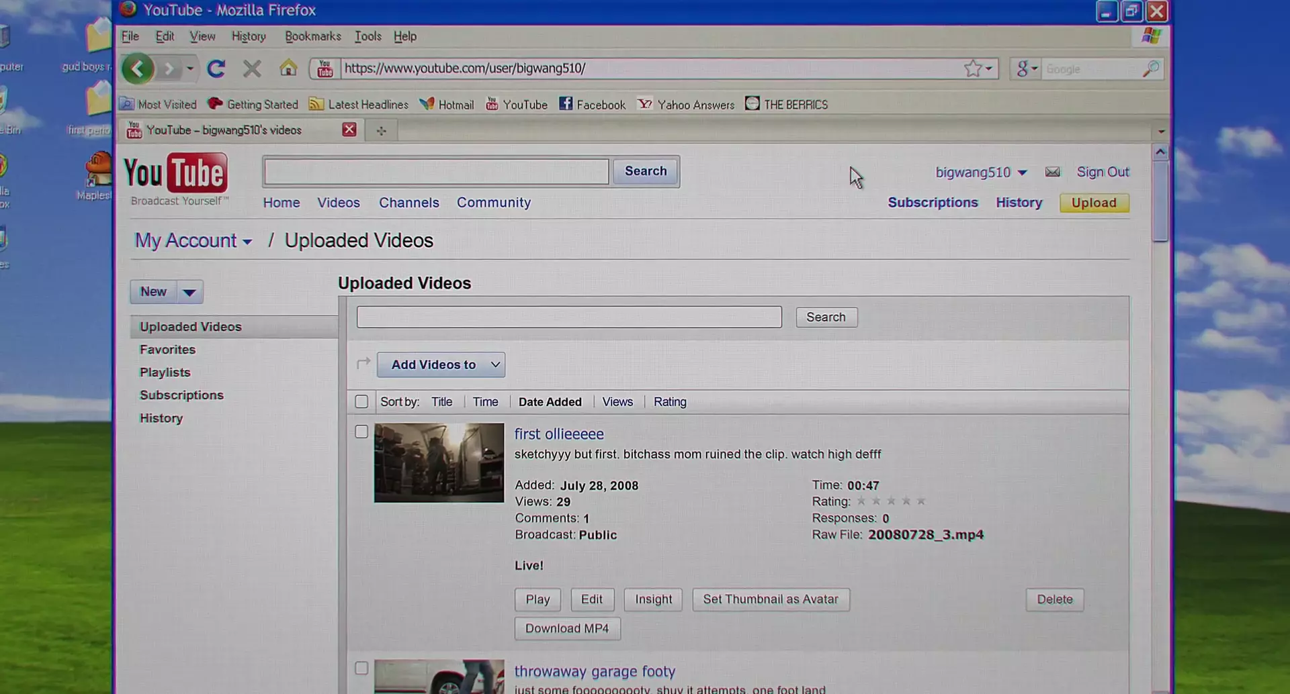
Task: Click the stop loading X icon
Action: [x=252, y=68]
